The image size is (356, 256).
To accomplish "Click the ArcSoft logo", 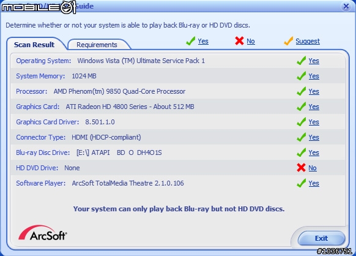I will [x=43, y=233].
